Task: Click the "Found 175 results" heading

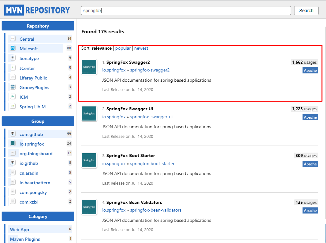Action: pos(103,32)
